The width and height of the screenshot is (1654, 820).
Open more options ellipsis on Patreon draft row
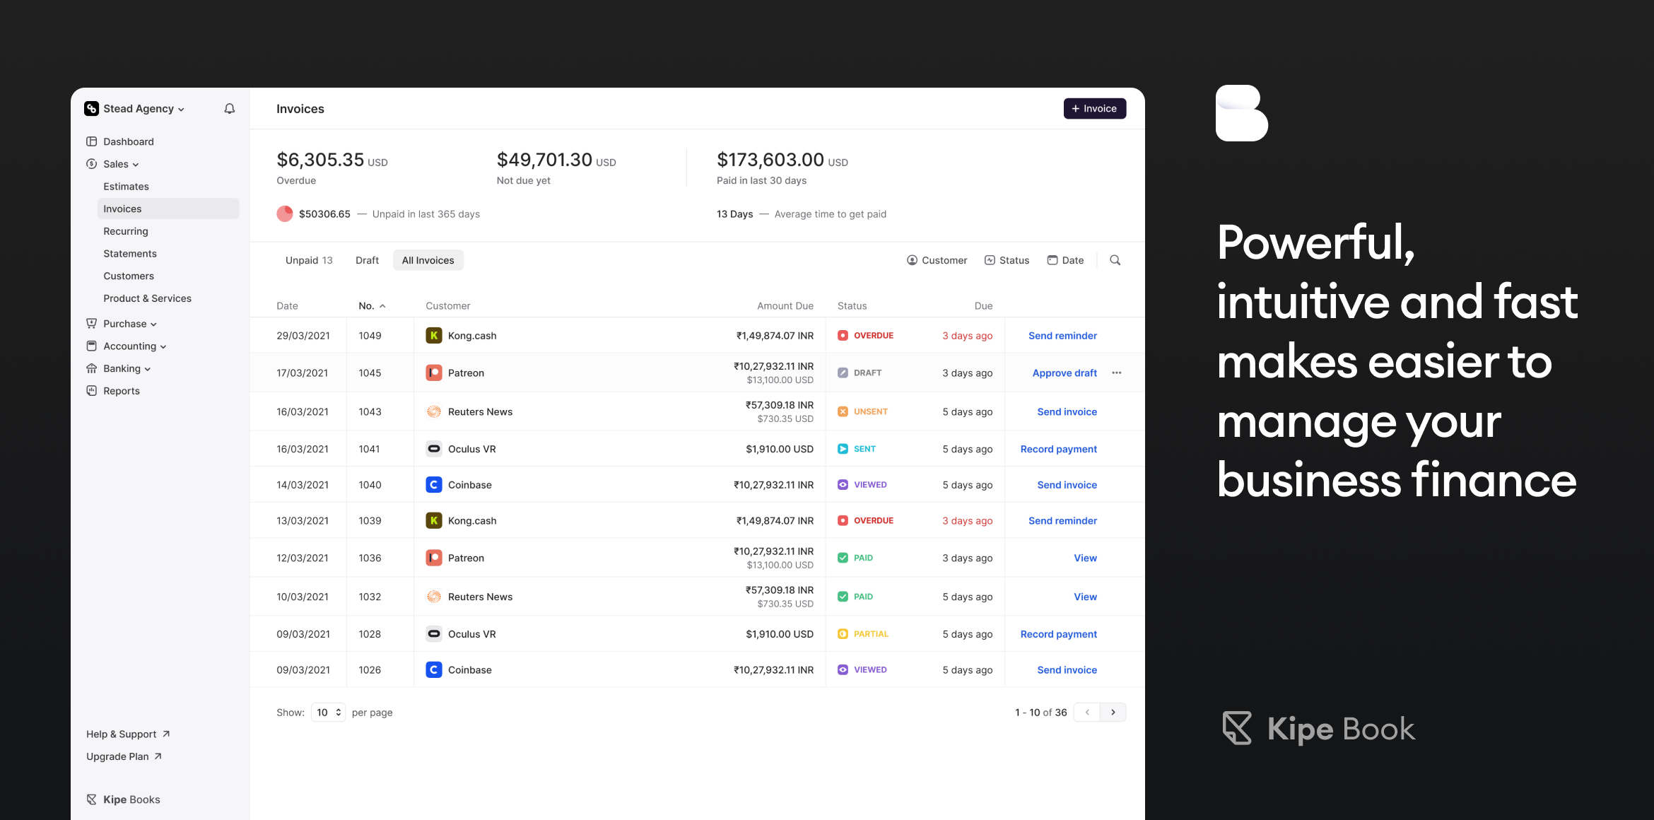coord(1116,373)
